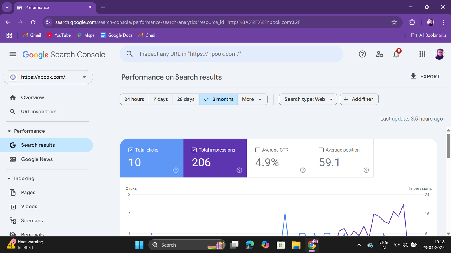Click the Add filter button
Screen dimensions: 451x253
(x=359, y=99)
